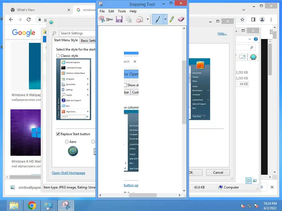Open the Google apps grid icon

point(271,32)
